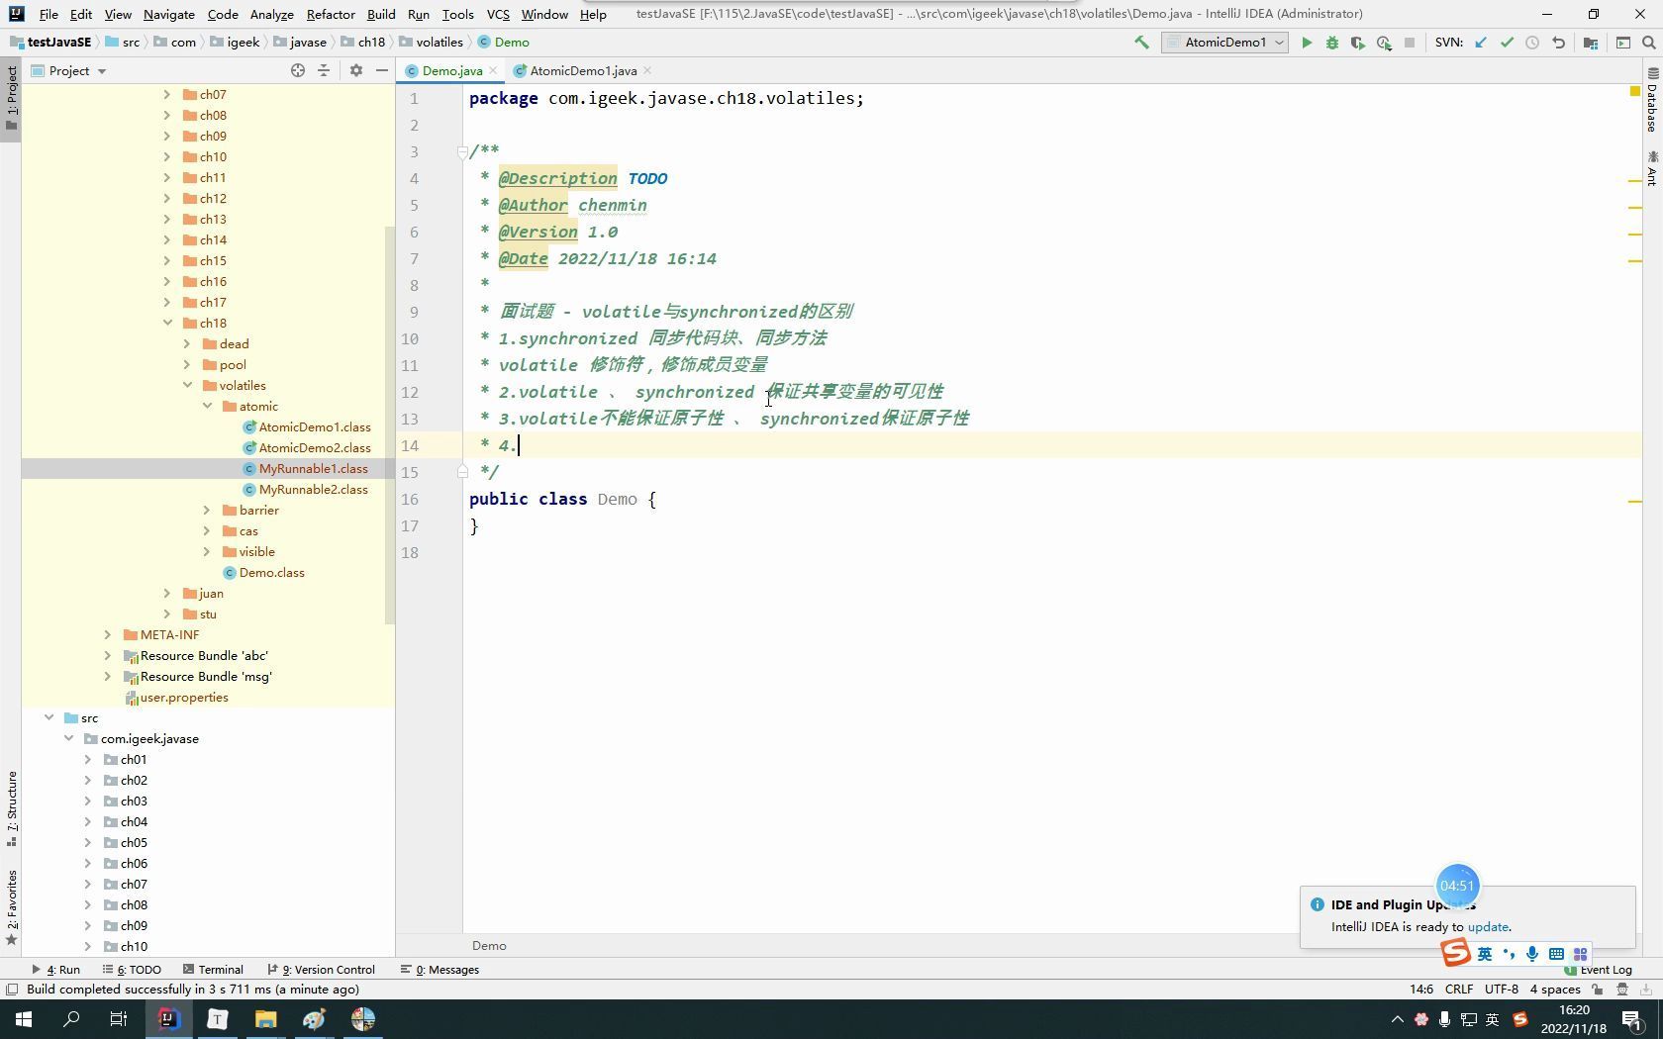Click the Run with Profiler icon
1663x1039 pixels.
coord(1384,43)
